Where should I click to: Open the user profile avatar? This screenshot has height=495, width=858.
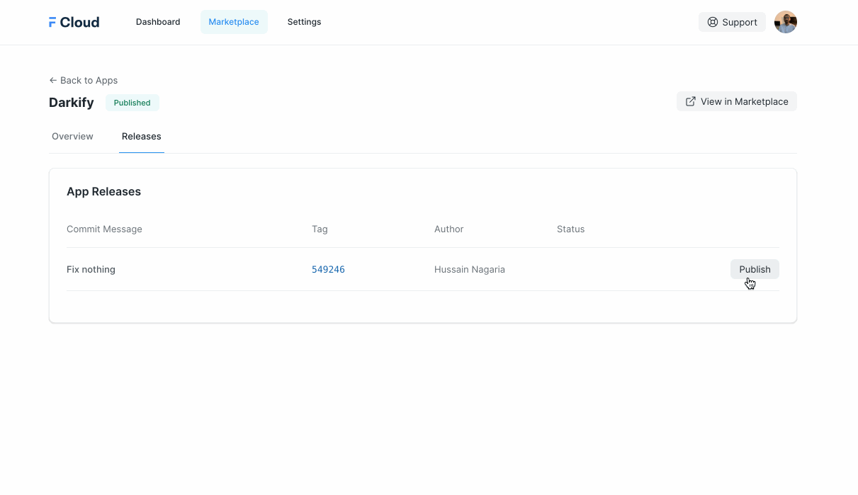click(x=785, y=22)
